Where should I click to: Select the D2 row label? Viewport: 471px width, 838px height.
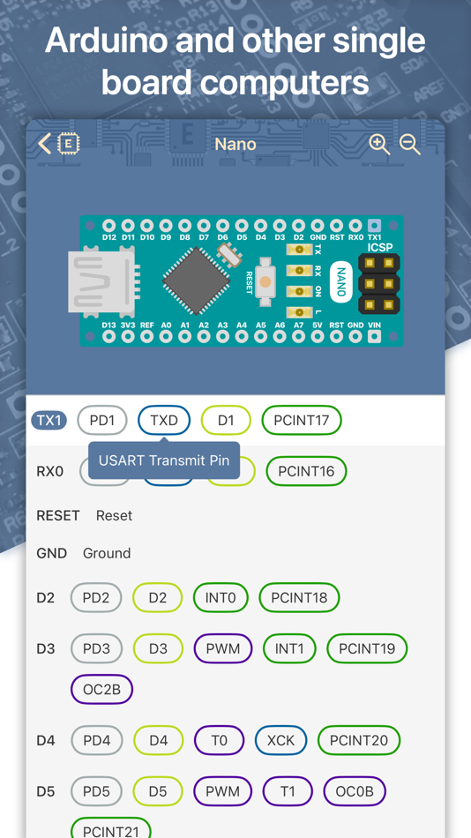pos(46,597)
